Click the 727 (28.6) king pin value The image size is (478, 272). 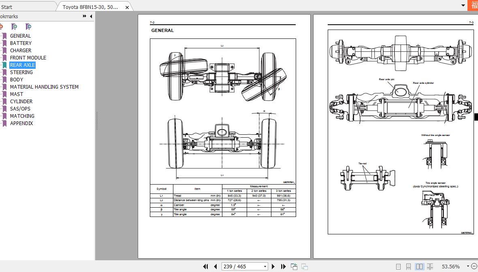pos(235,200)
